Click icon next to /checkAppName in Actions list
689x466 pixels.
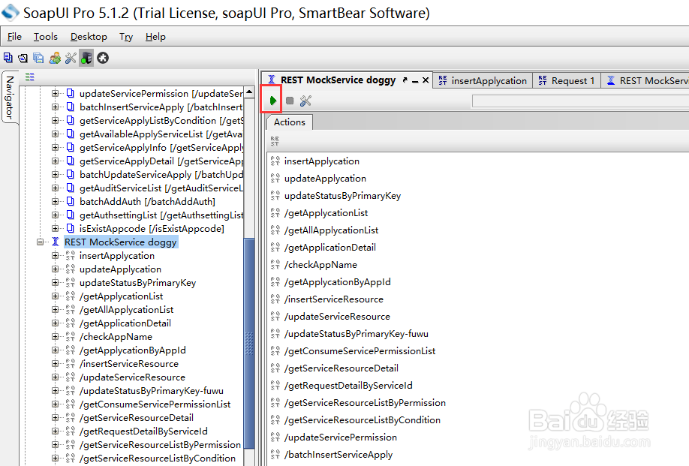(x=275, y=265)
